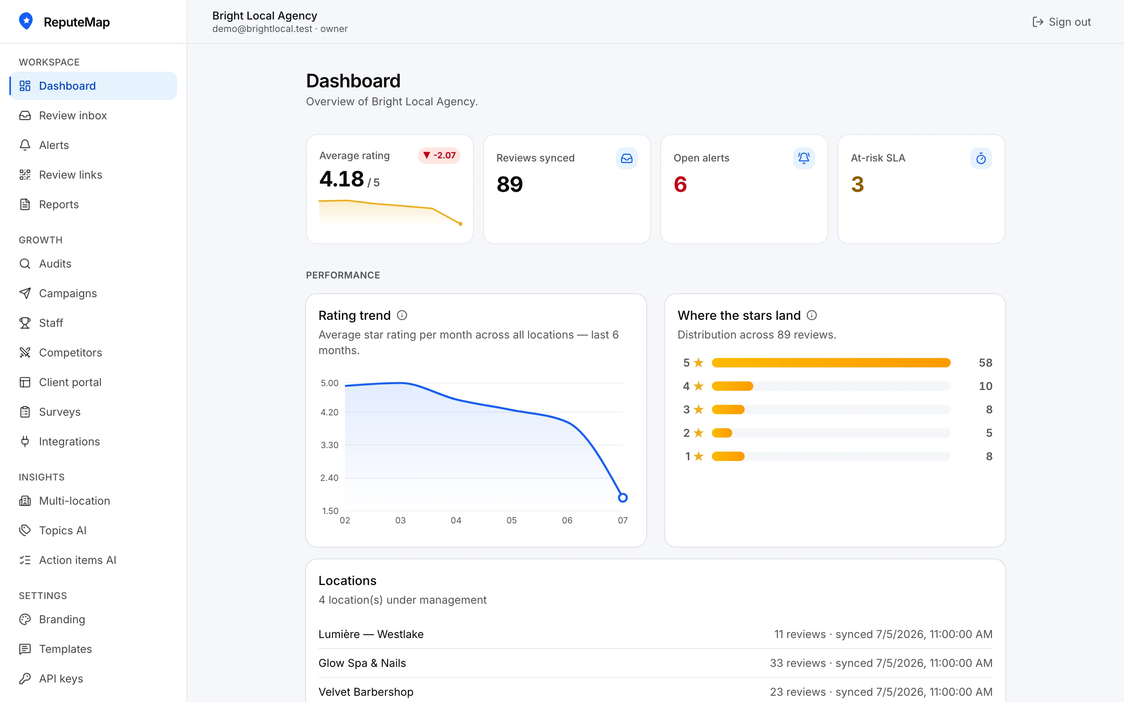Viewport: 1124px width, 702px height.
Task: Click the Bright Local Agency workspace name
Action: (x=265, y=15)
